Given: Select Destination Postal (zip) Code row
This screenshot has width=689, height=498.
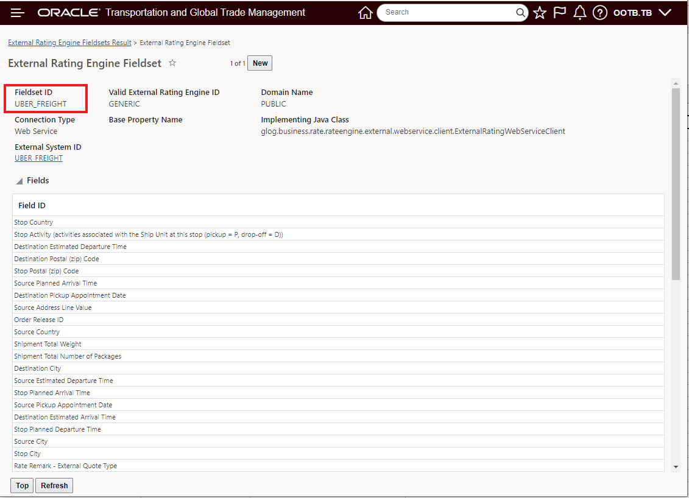Looking at the screenshot, I should pos(338,259).
